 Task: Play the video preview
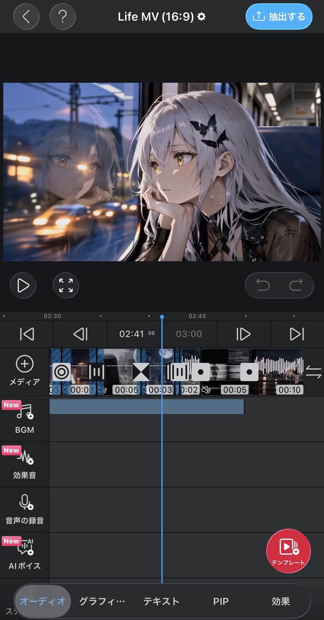23,286
